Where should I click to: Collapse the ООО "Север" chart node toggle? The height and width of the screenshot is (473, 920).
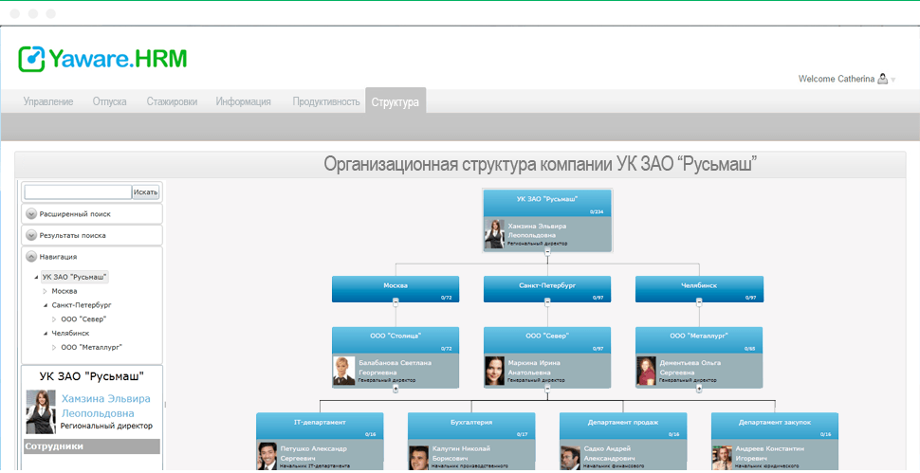click(547, 388)
